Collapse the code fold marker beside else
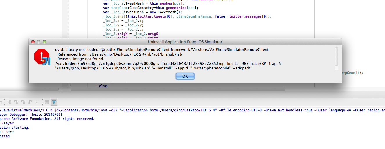 coord(69,86)
